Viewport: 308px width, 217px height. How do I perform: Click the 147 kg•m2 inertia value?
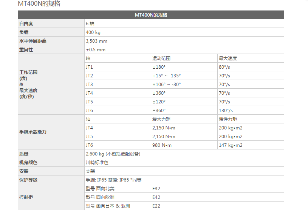[x=231, y=145]
